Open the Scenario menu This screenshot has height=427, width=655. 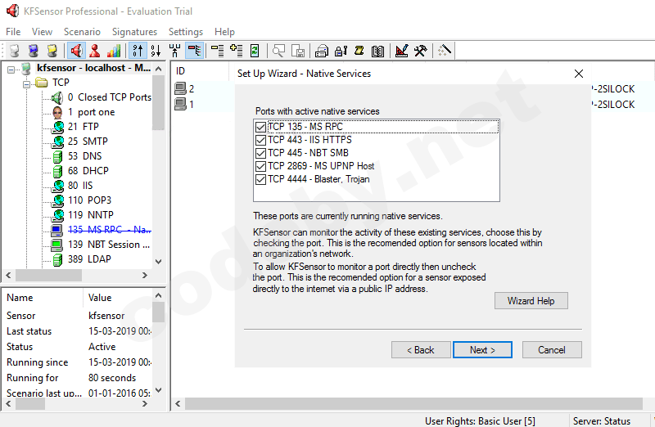tap(82, 32)
